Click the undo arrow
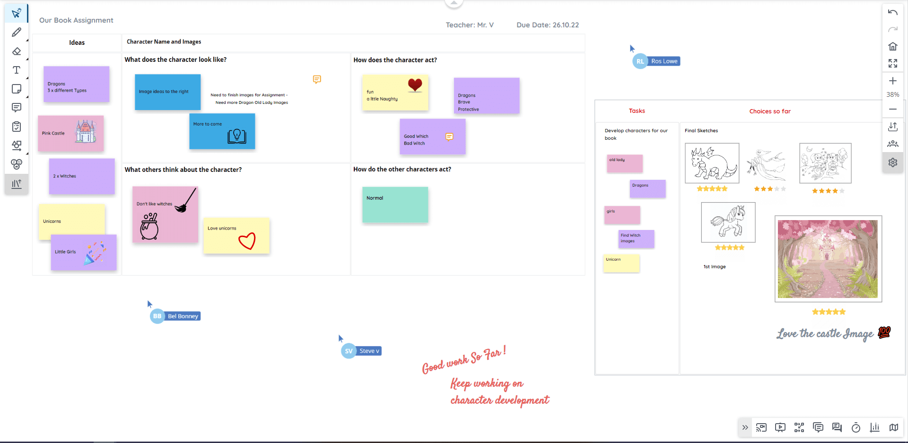 click(x=893, y=12)
